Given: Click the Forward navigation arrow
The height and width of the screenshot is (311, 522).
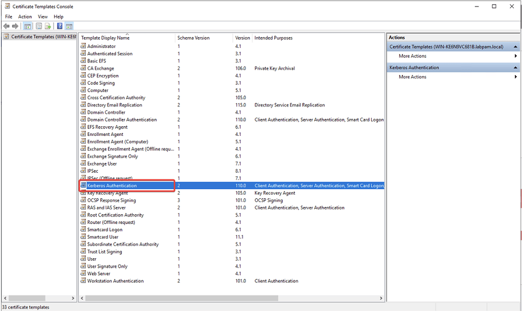Looking at the screenshot, I should coord(15,26).
